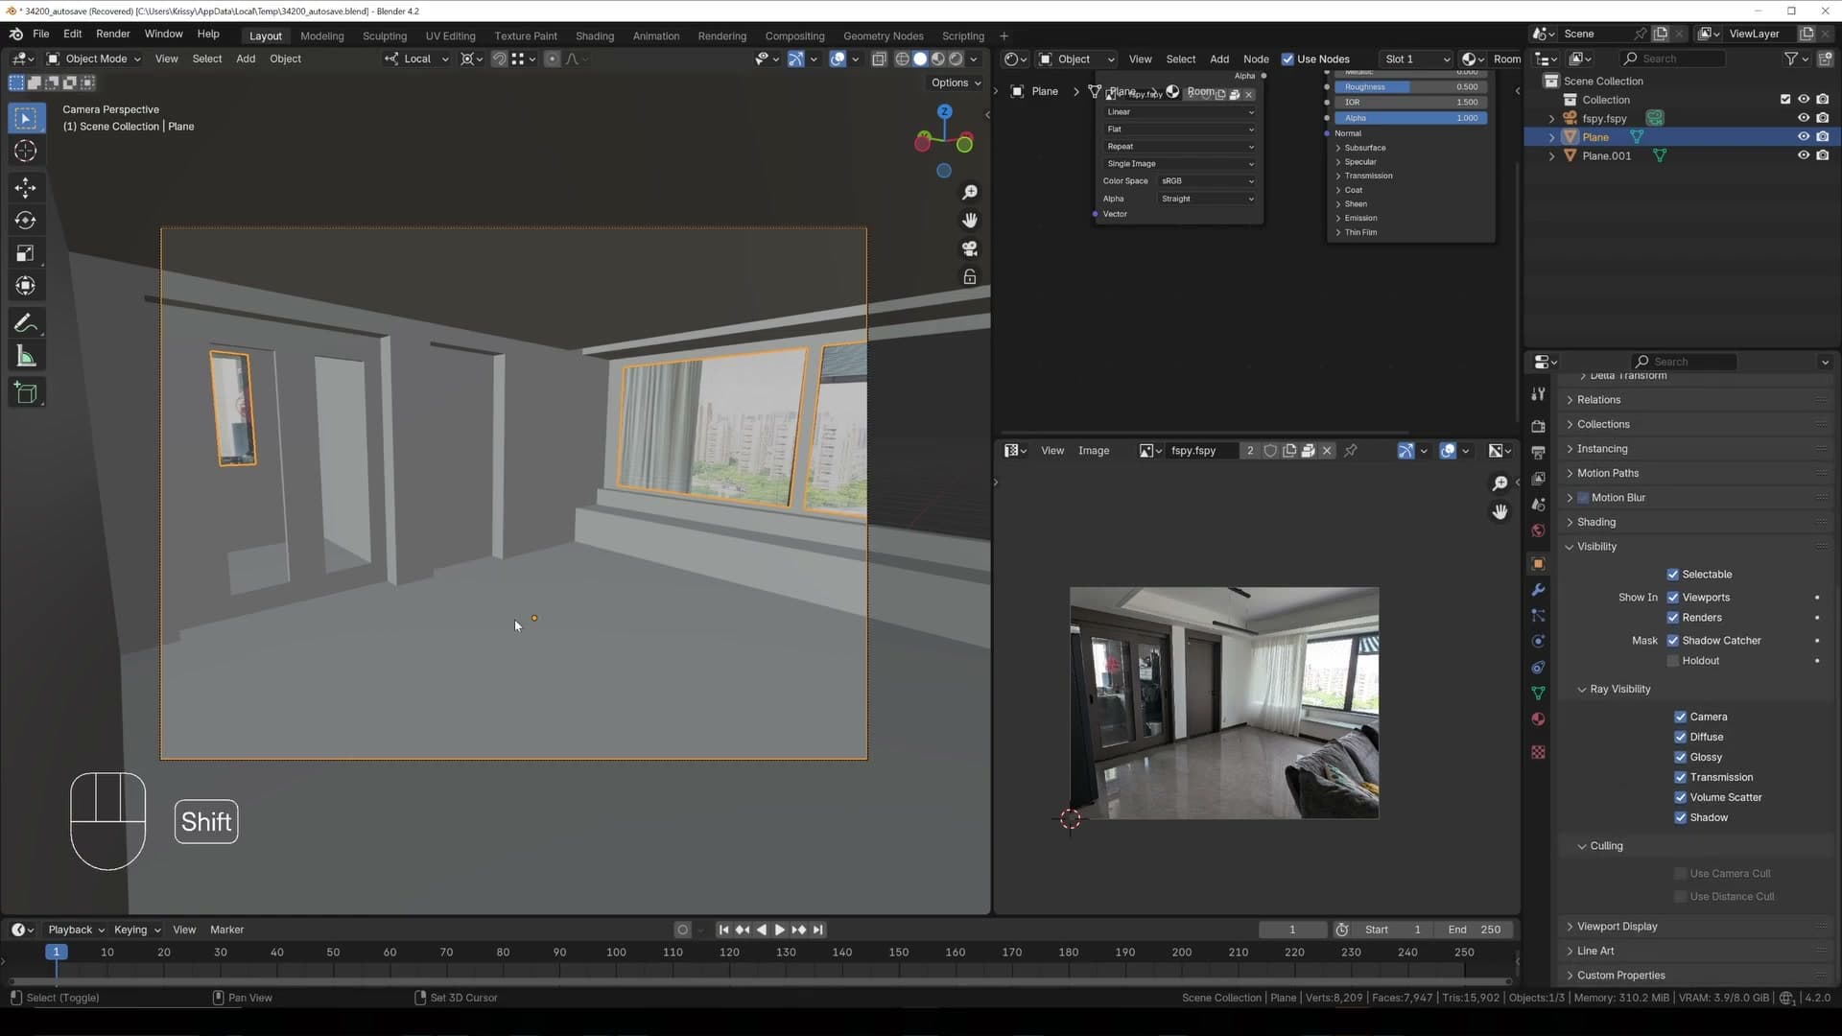The width and height of the screenshot is (1842, 1036).
Task: Toggle camera view icon in viewport
Action: click(x=970, y=248)
